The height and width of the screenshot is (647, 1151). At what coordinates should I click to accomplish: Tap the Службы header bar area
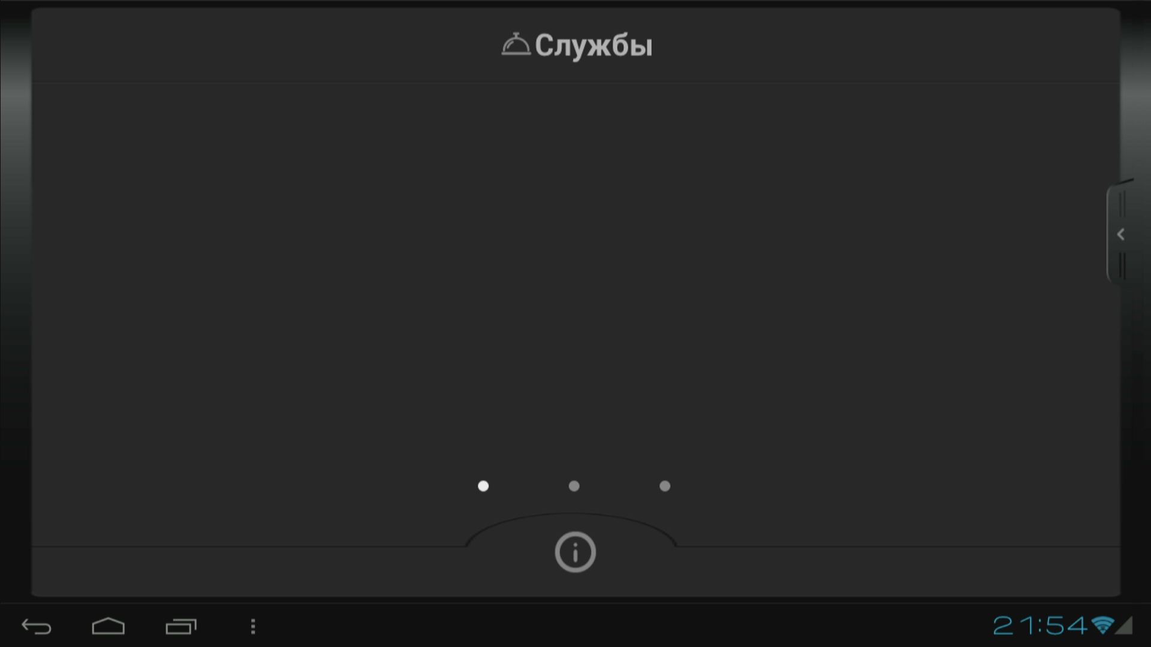coord(575,46)
